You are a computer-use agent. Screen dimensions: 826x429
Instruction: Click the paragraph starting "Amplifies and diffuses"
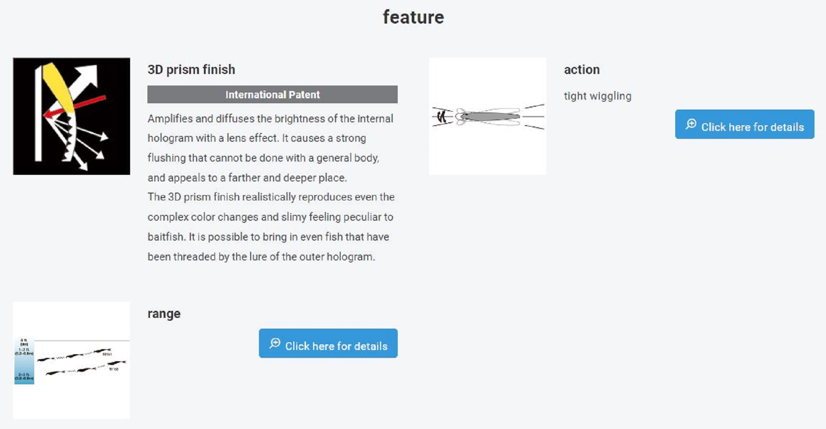[x=271, y=148]
